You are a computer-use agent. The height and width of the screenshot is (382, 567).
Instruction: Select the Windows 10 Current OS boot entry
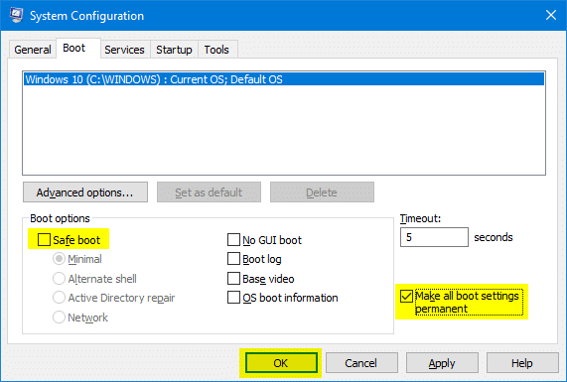click(x=284, y=79)
